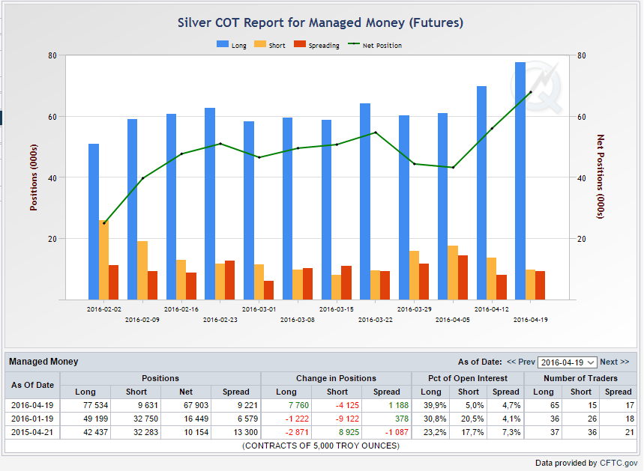Toggle the Long series legend label
The width and height of the screenshot is (644, 471).
tap(238, 46)
